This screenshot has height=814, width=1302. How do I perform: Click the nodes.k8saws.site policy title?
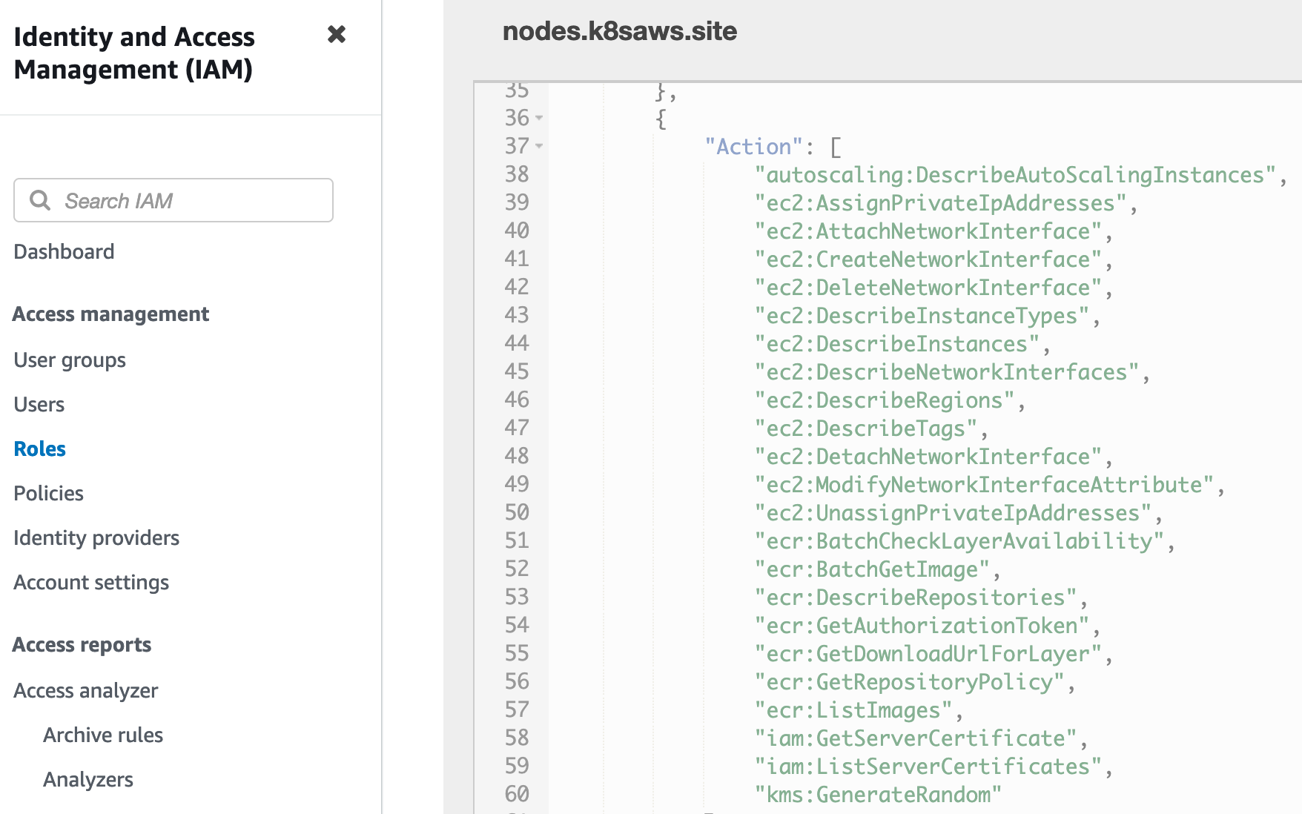[620, 31]
